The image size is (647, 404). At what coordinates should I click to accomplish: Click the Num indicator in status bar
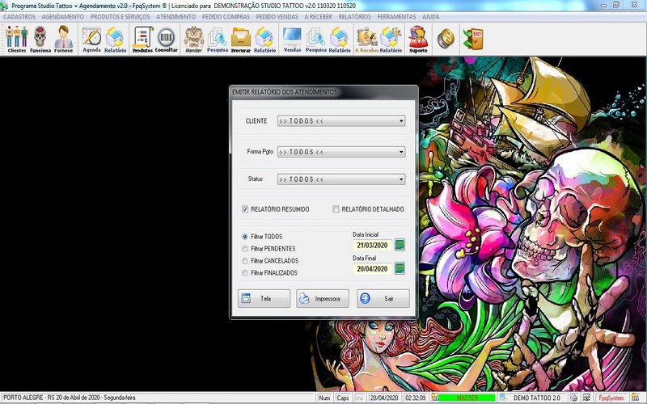325,398
